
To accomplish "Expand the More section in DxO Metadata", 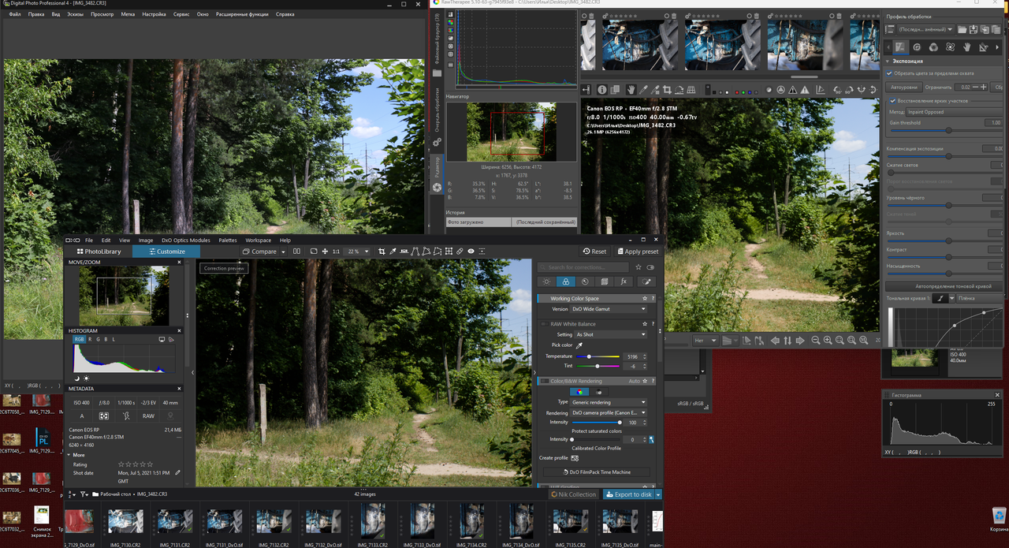I will (x=76, y=455).
